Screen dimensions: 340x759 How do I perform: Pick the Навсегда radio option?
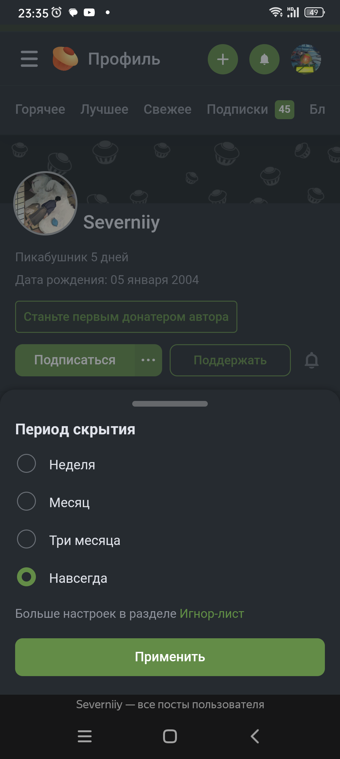pyautogui.click(x=26, y=577)
